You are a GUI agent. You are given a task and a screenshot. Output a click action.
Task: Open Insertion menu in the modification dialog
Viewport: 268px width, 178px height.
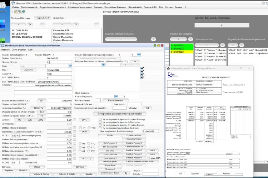[5, 49]
